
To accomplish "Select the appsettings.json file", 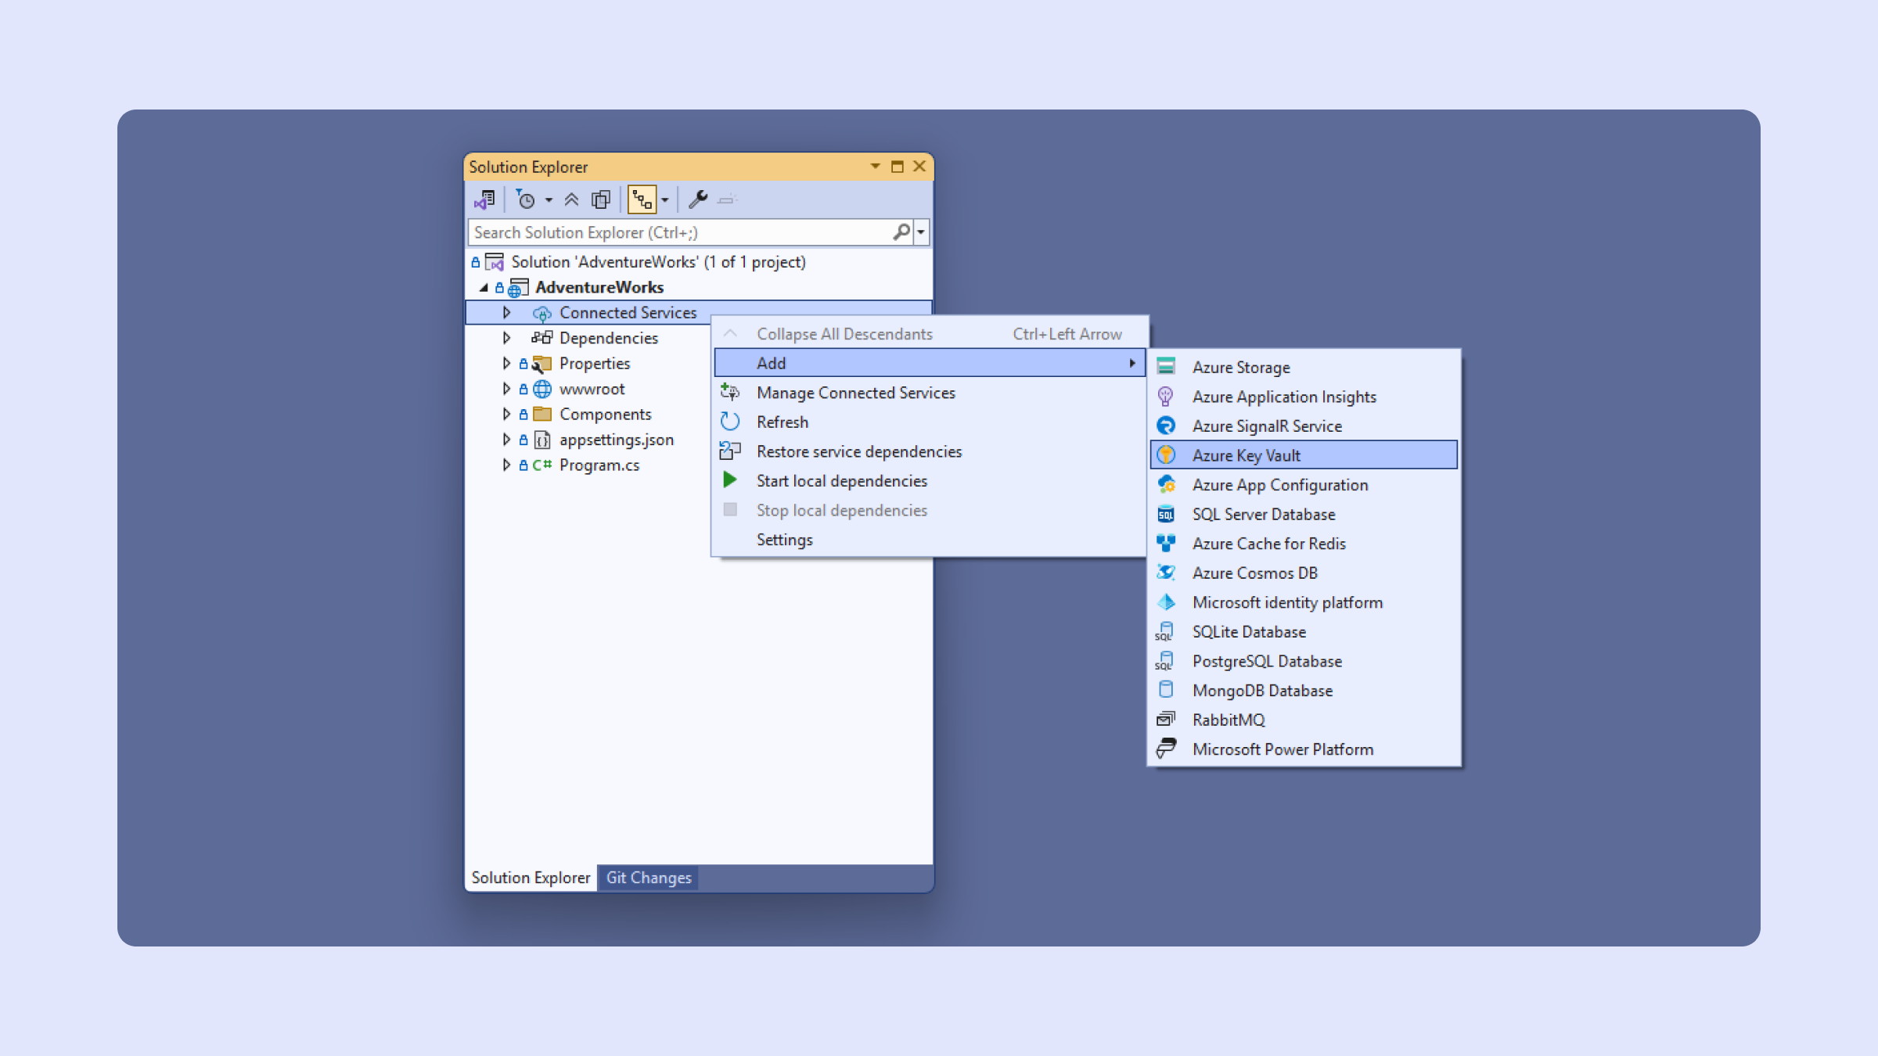I will pyautogui.click(x=616, y=440).
